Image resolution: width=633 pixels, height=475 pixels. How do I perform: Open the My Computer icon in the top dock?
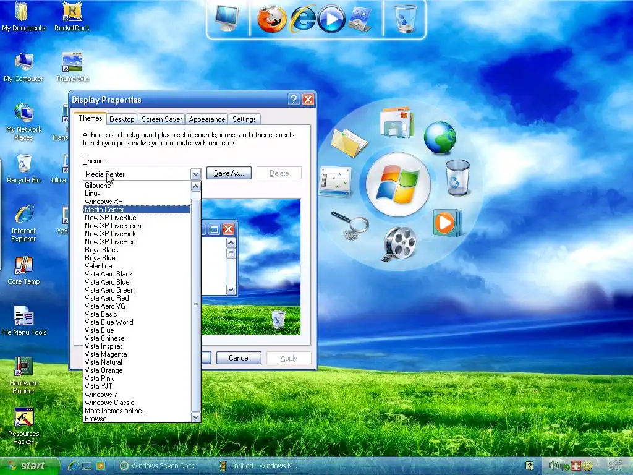click(227, 18)
